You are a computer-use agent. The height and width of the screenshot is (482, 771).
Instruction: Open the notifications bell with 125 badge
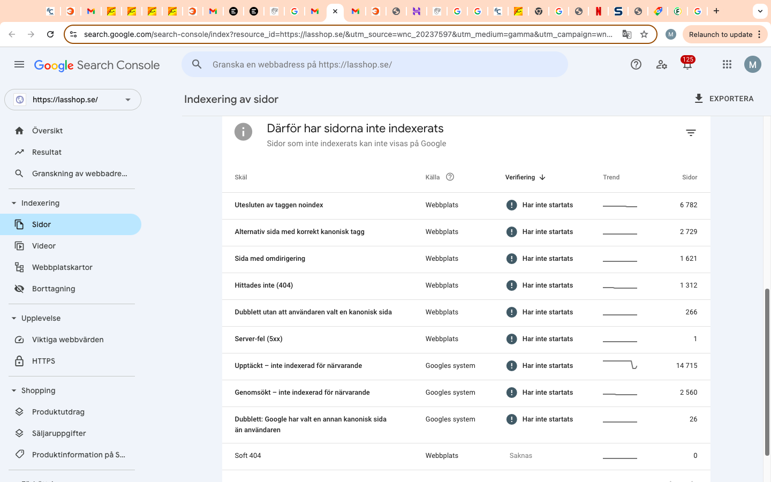[x=687, y=65]
